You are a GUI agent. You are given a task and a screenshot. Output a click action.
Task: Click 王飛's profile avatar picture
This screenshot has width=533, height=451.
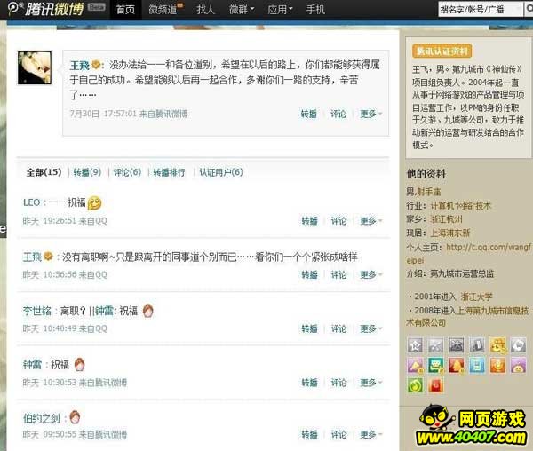[x=35, y=67]
